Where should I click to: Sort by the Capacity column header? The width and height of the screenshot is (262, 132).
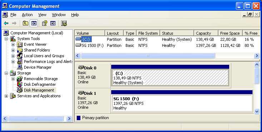click(x=206, y=33)
